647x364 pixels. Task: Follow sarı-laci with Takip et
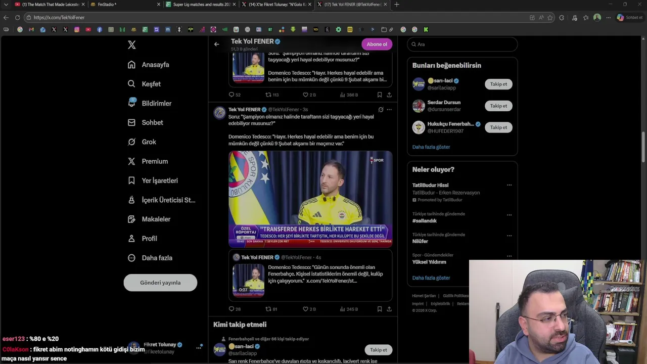[x=498, y=84]
